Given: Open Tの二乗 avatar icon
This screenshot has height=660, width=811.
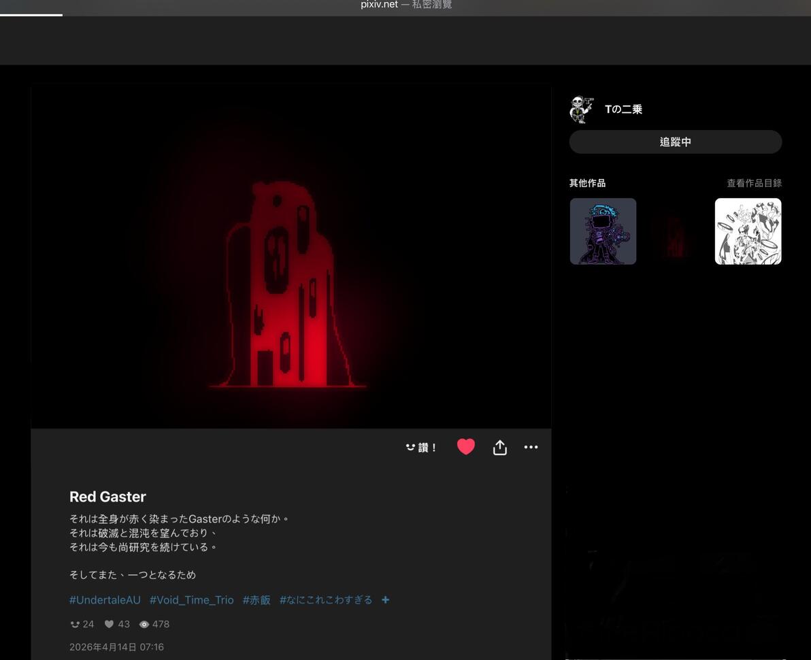Looking at the screenshot, I should (582, 110).
